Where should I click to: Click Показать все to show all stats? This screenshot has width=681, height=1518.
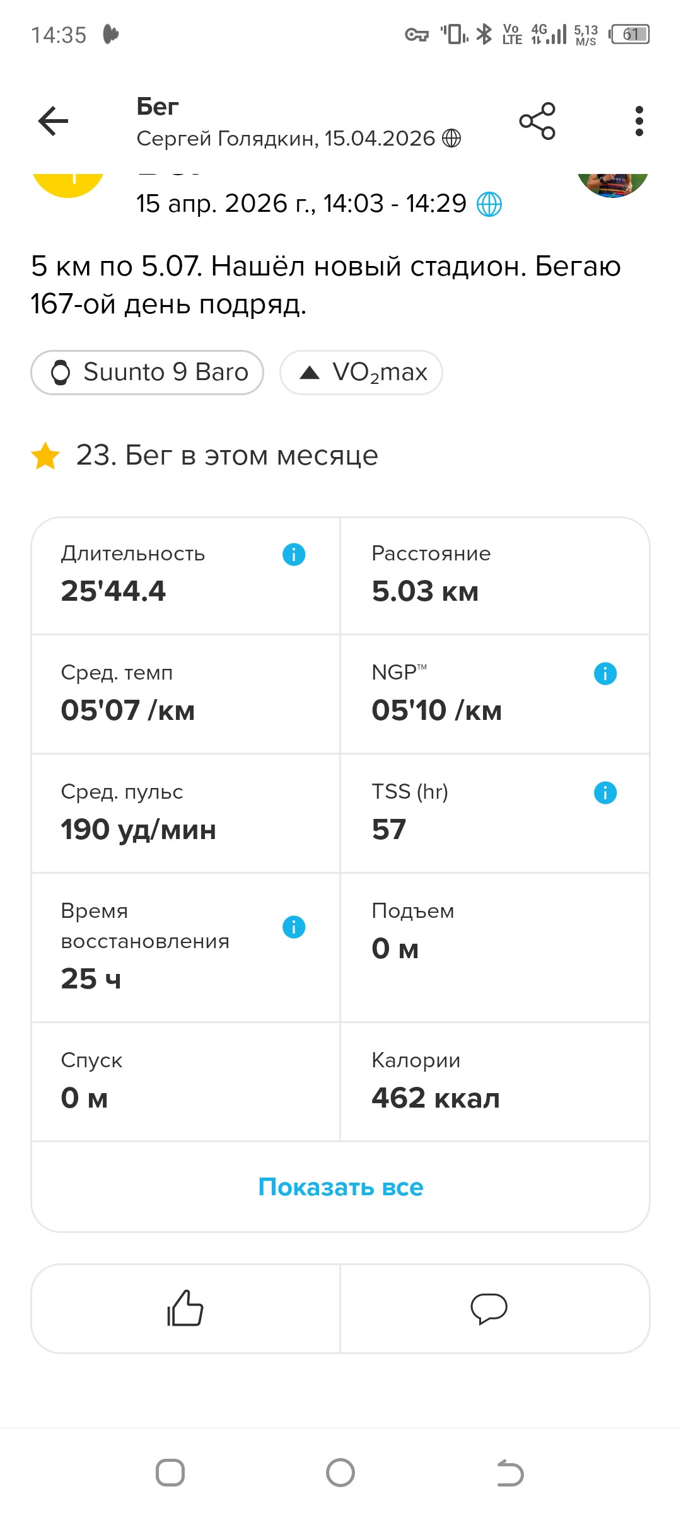click(x=340, y=1187)
